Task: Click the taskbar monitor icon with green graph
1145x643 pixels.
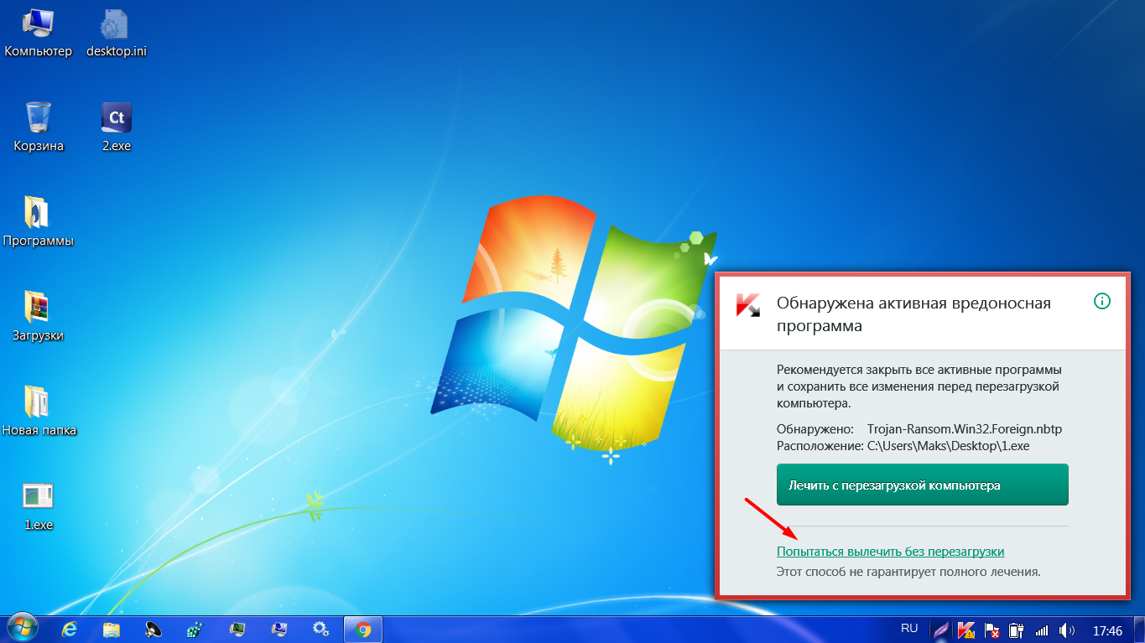Action: 237,629
